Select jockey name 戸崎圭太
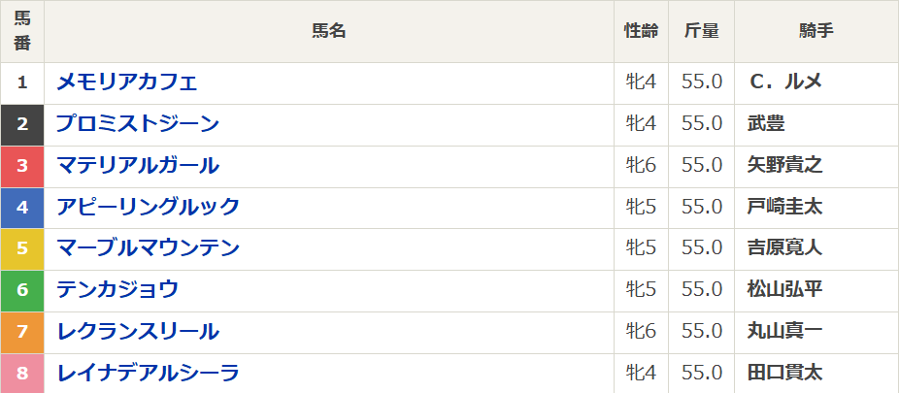 pos(784,207)
